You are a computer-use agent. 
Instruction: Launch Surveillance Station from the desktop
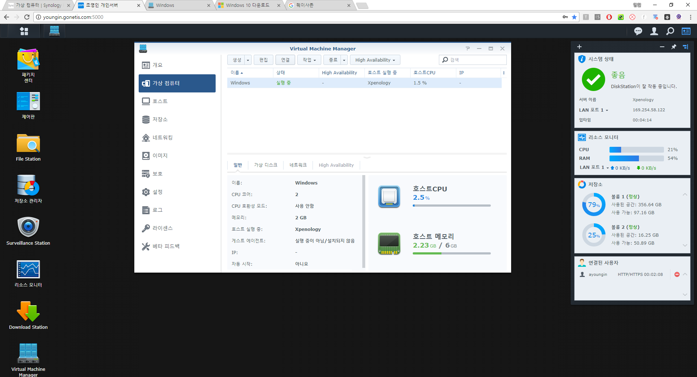pos(28,227)
